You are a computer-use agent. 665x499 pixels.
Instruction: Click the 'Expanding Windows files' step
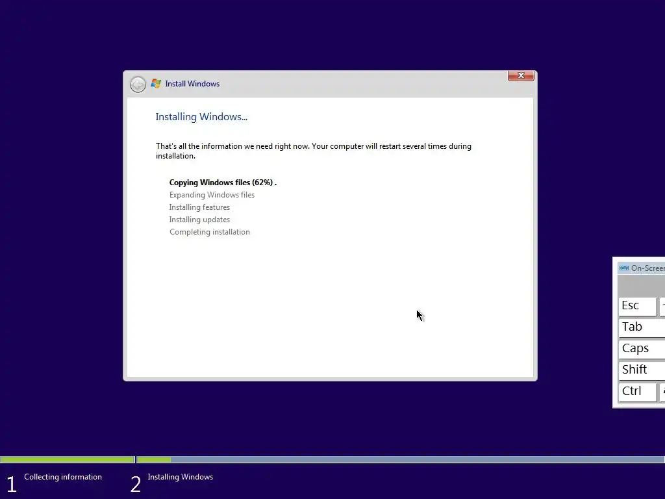click(212, 195)
